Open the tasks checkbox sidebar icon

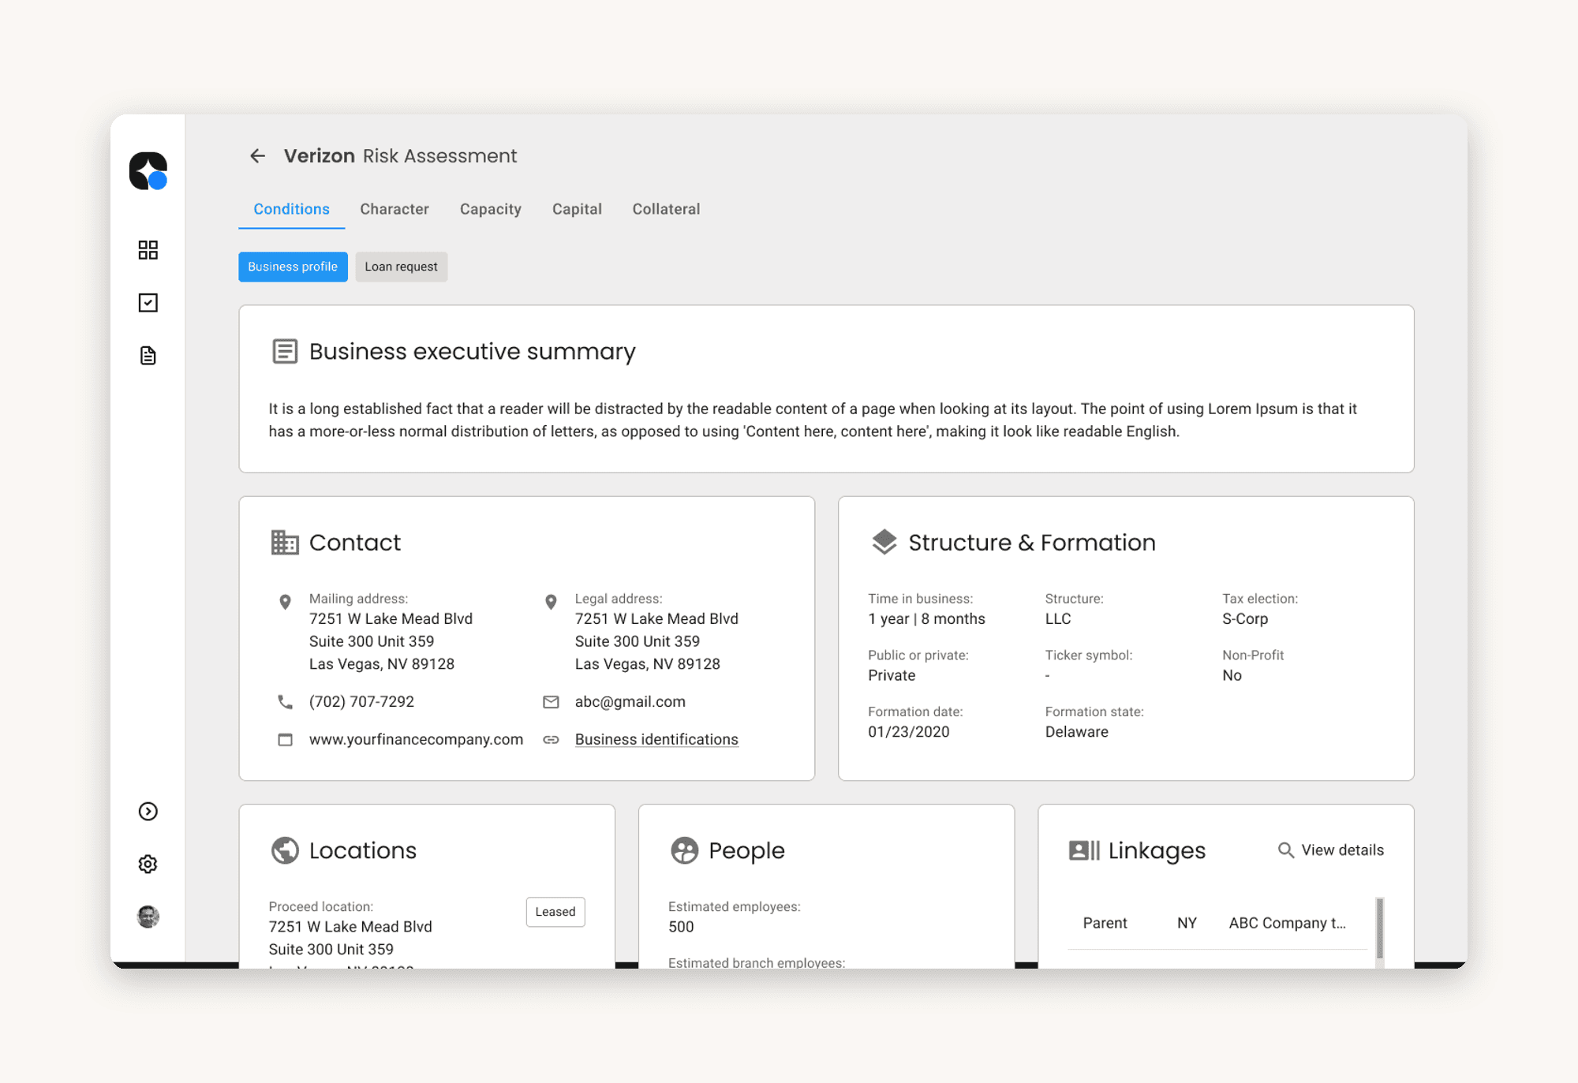pos(148,303)
